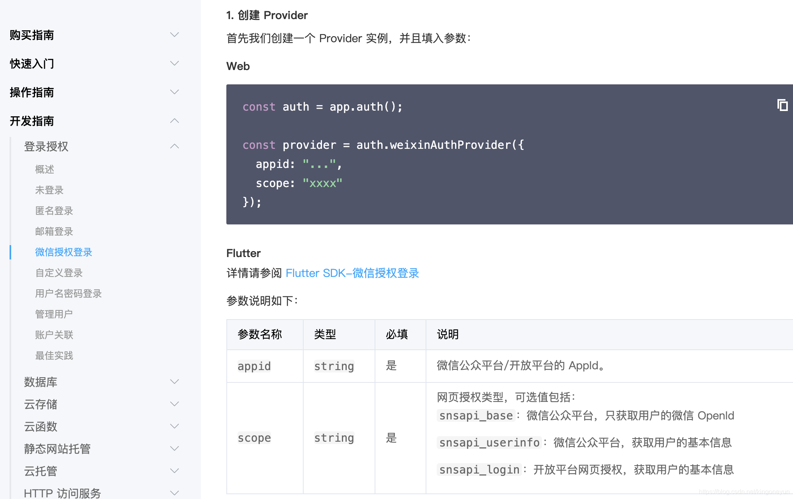
Task: Open the 管理用户 page
Action: click(x=54, y=314)
